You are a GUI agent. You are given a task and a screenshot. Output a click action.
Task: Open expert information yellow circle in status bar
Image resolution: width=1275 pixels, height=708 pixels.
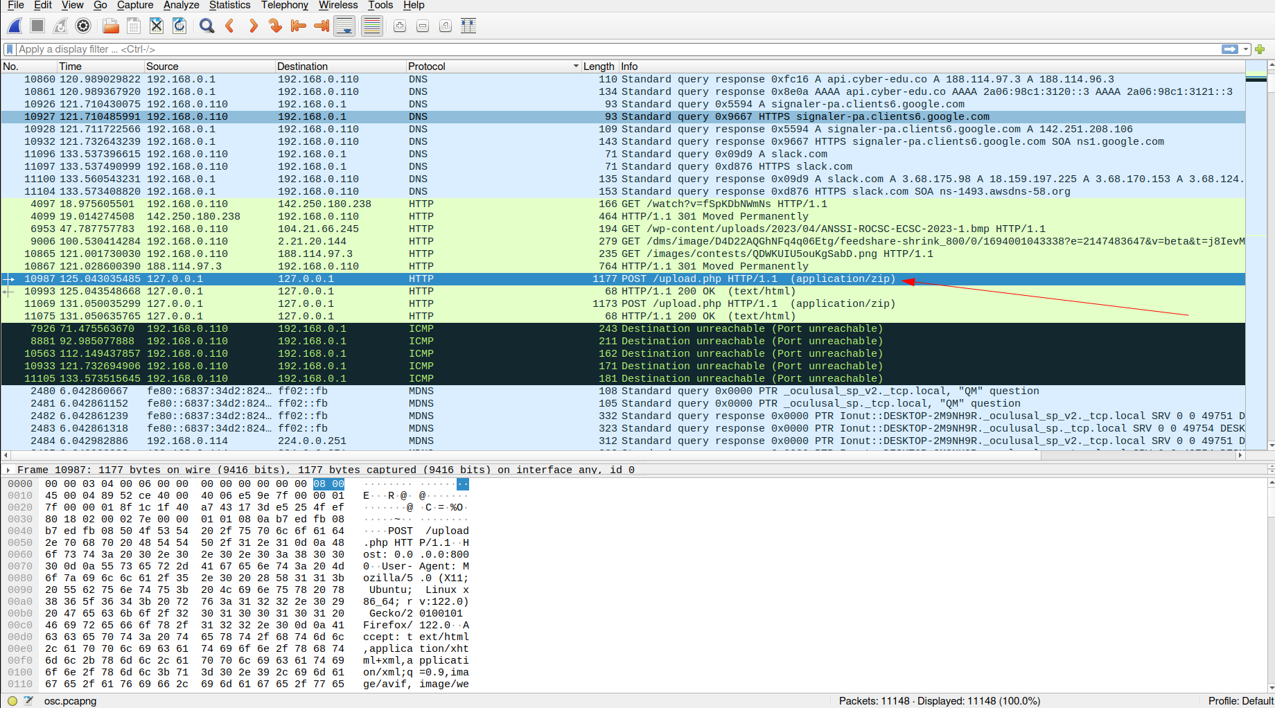[12, 701]
